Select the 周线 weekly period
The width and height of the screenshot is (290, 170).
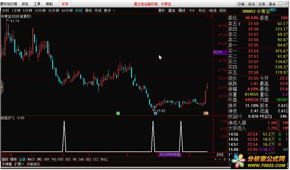pos(88,11)
